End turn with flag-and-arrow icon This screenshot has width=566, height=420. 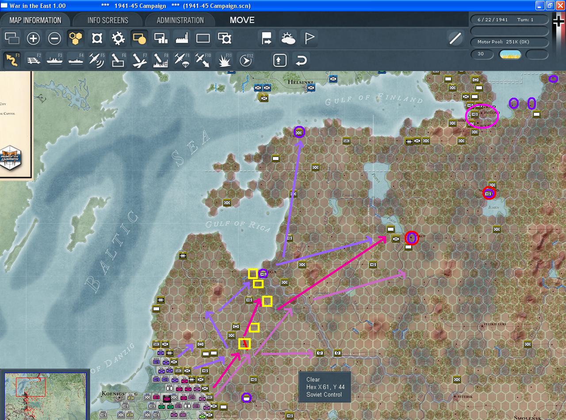267,38
